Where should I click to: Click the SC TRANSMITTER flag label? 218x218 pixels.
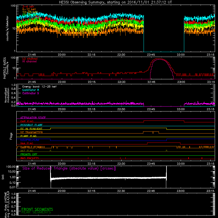(31, 132)
